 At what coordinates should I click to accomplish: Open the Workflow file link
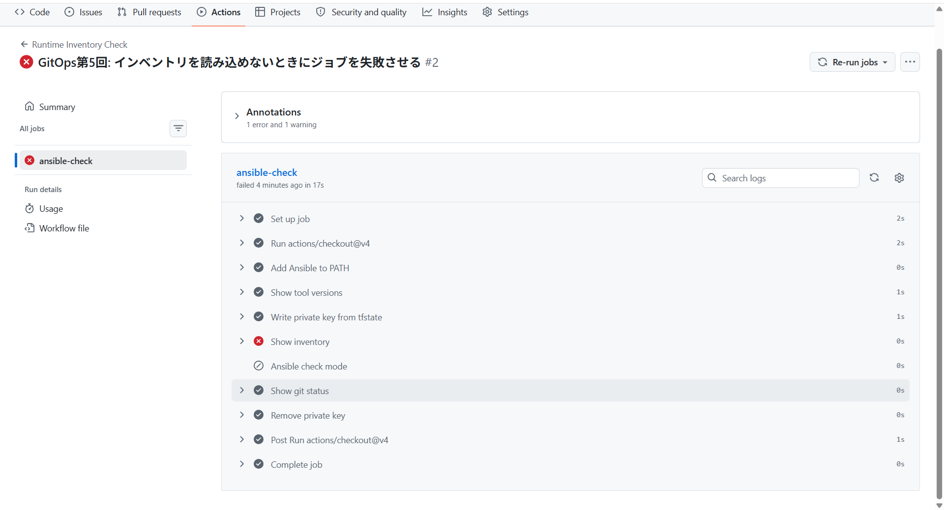pos(57,228)
